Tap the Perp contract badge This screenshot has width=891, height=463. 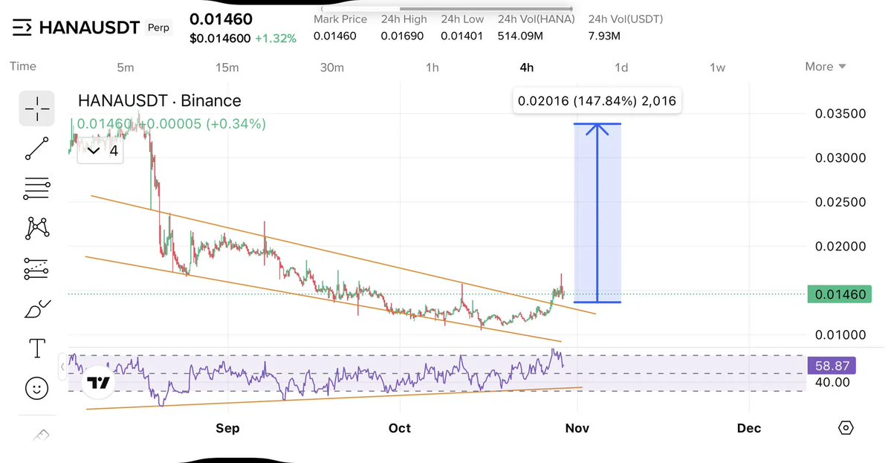tap(158, 27)
